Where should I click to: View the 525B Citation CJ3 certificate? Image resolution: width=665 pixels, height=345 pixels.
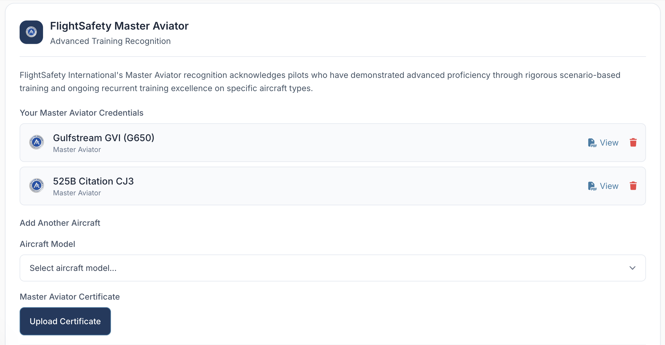pyautogui.click(x=603, y=186)
